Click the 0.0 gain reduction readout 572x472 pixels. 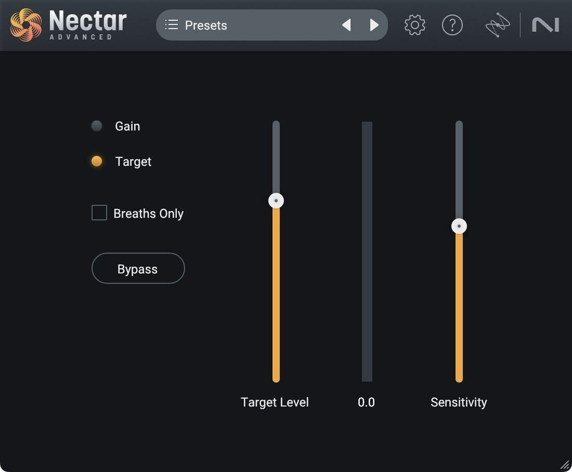click(366, 402)
